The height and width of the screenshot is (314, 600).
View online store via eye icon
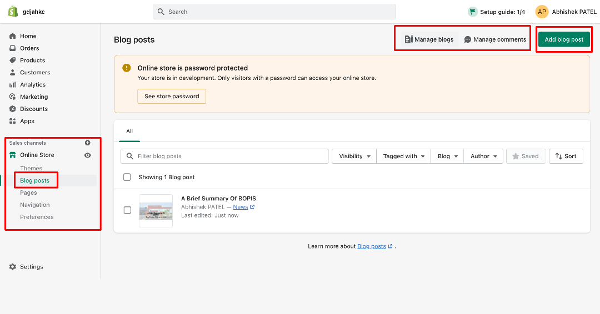88,155
